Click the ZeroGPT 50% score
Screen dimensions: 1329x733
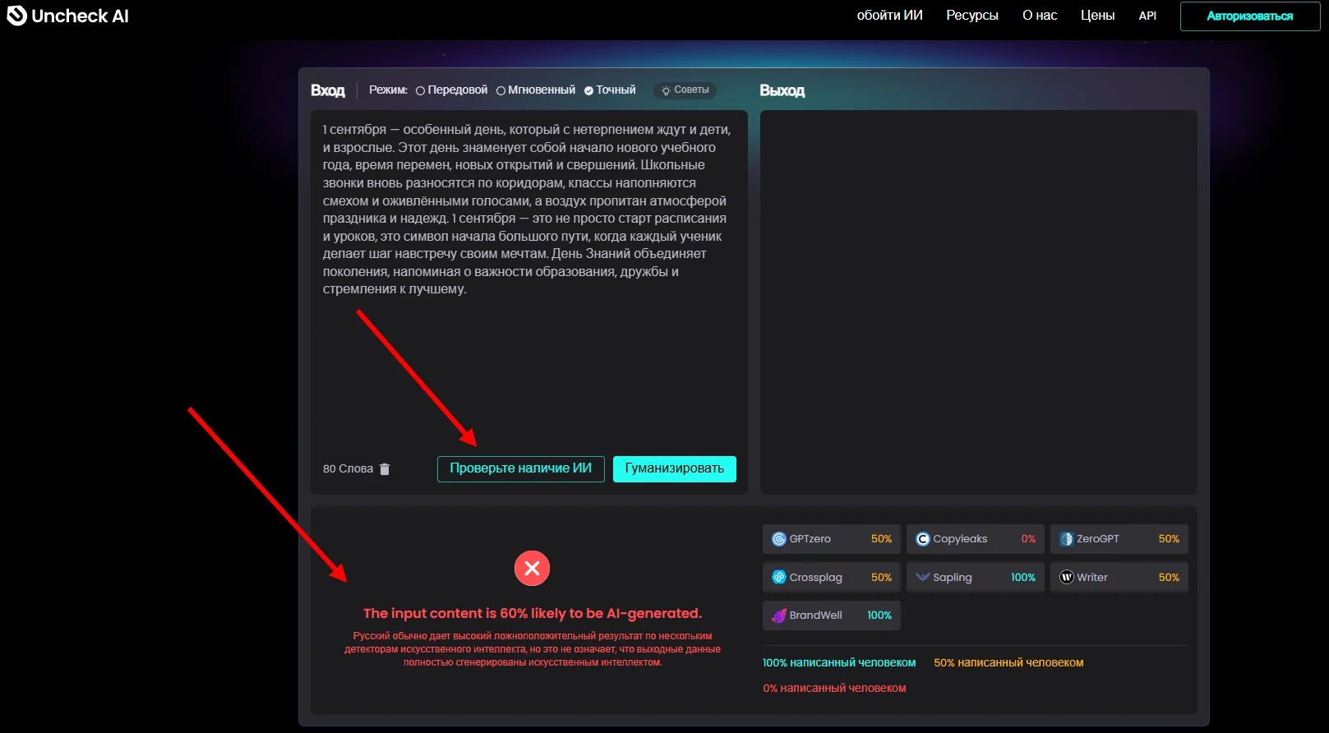[1169, 539]
